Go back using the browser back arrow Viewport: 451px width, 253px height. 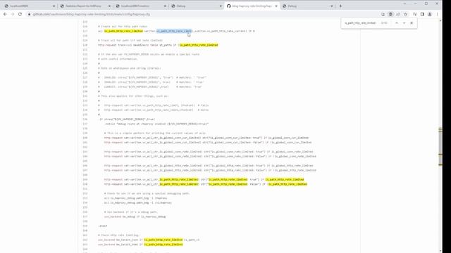5,14
